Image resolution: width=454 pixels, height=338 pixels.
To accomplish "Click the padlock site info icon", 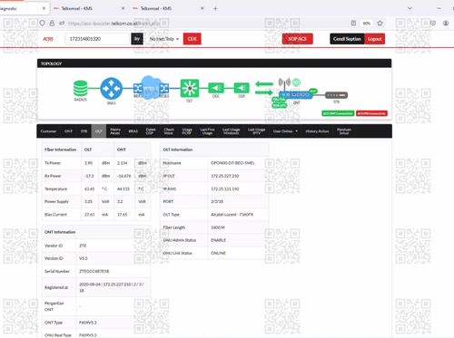I will pyautogui.click(x=52, y=23).
